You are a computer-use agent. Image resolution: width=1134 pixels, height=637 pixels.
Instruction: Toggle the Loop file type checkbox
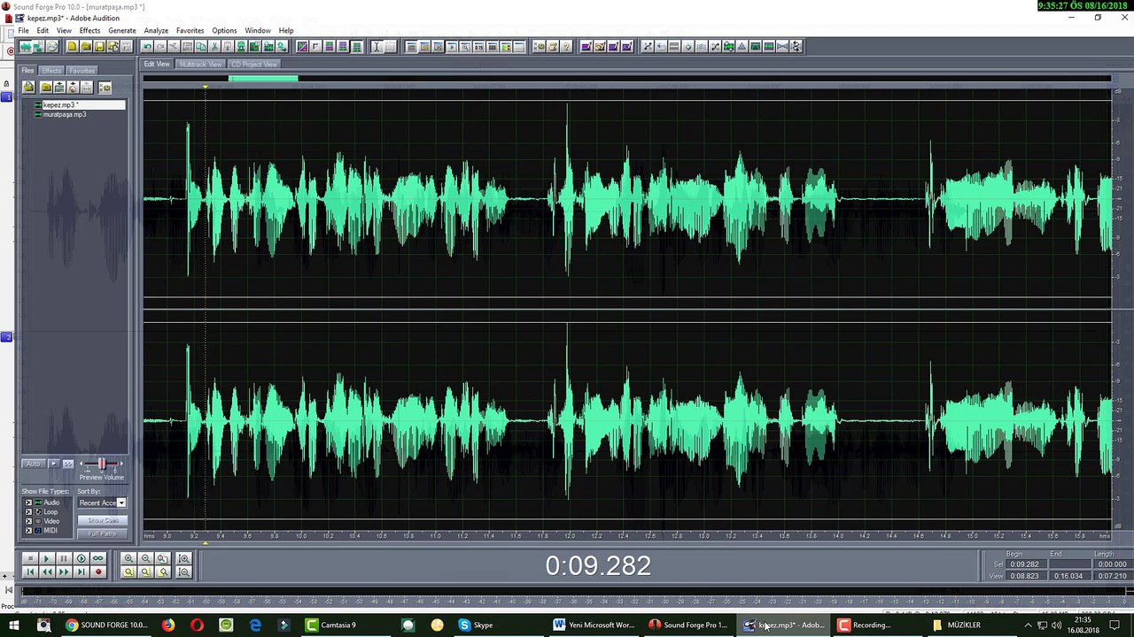click(28, 511)
